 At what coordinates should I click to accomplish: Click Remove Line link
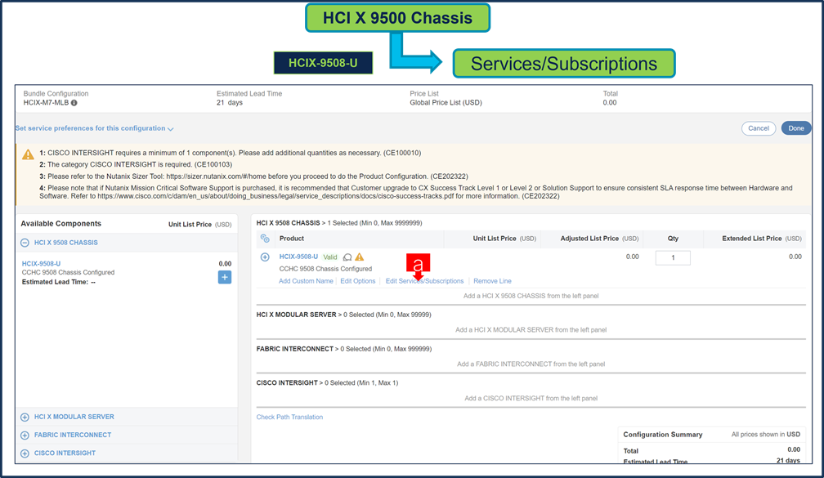tap(492, 281)
